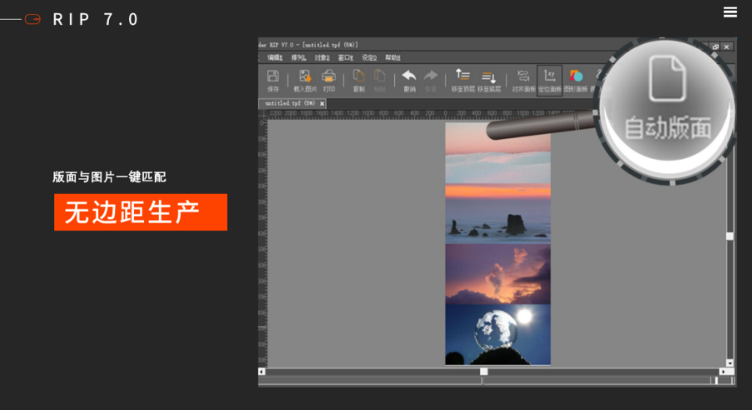The width and height of the screenshot is (752, 410).
Task: Select the sunset clouds image on canvas
Action: click(x=497, y=274)
